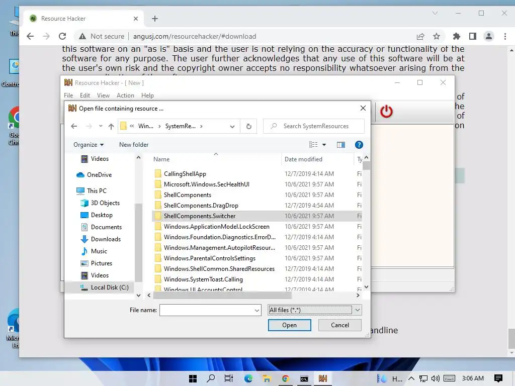The image size is (515, 386).
Task: Click the Search SystemResources box
Action: coord(314,126)
